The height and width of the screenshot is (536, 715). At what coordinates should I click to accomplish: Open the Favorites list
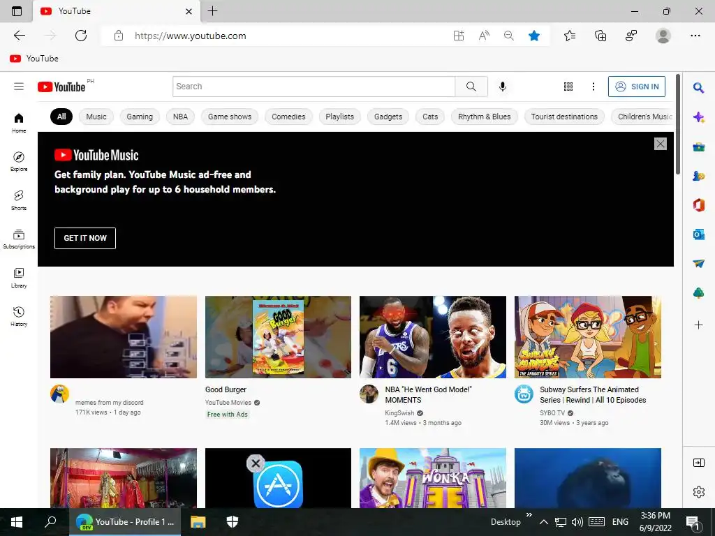tap(570, 36)
